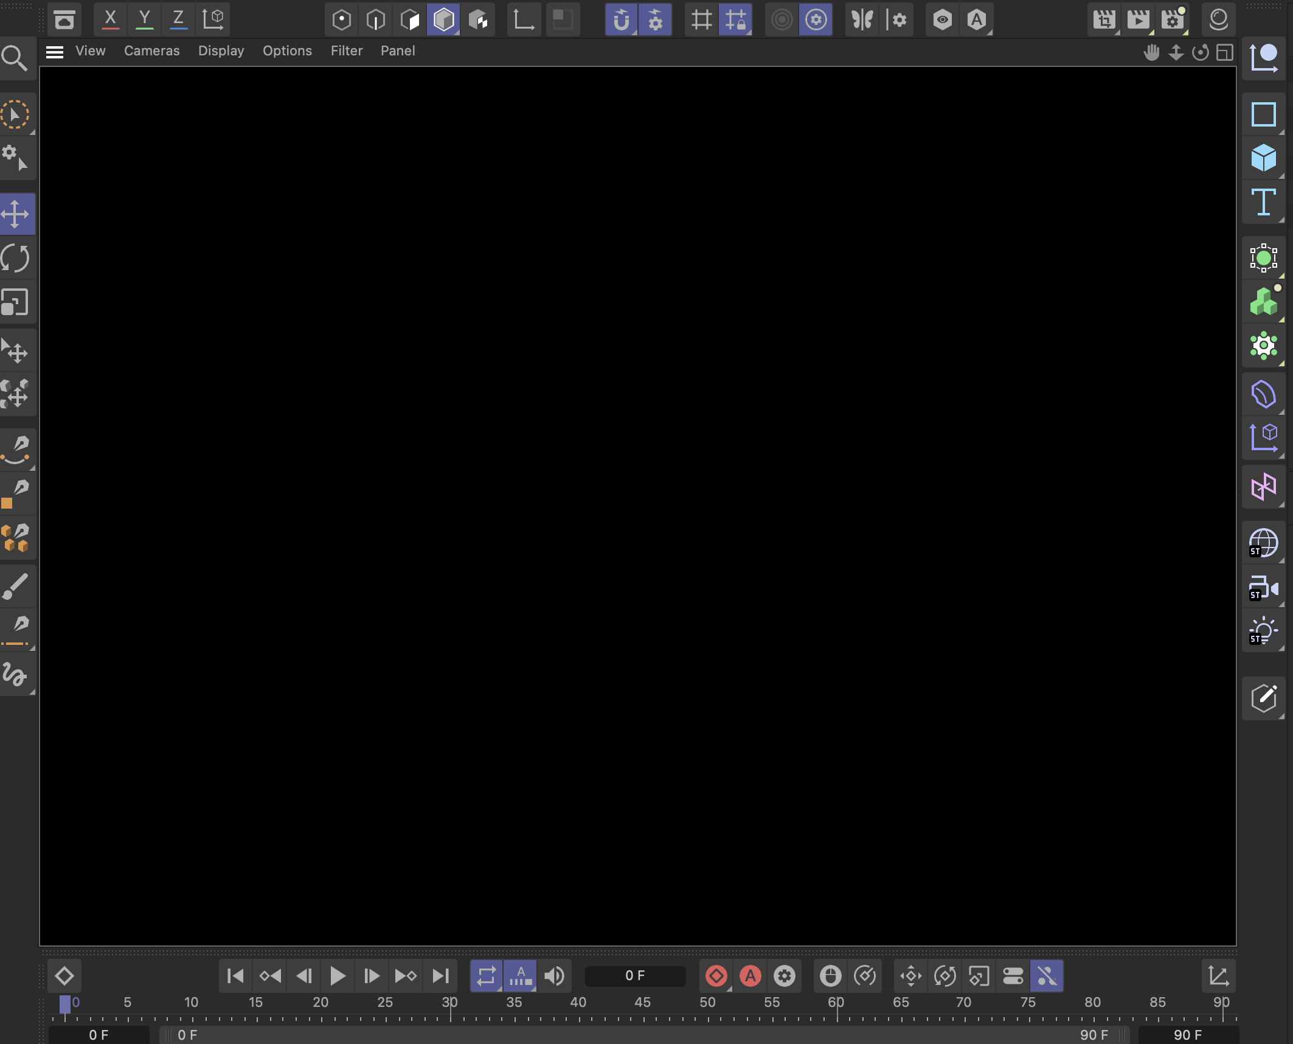Switch to Polygons mode
The width and height of the screenshot is (1293, 1044).
click(x=410, y=20)
